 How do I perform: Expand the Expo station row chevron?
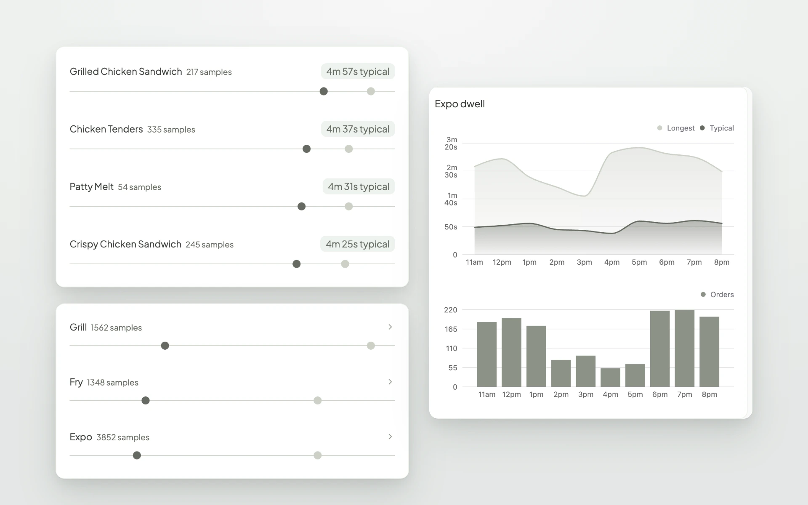(390, 436)
